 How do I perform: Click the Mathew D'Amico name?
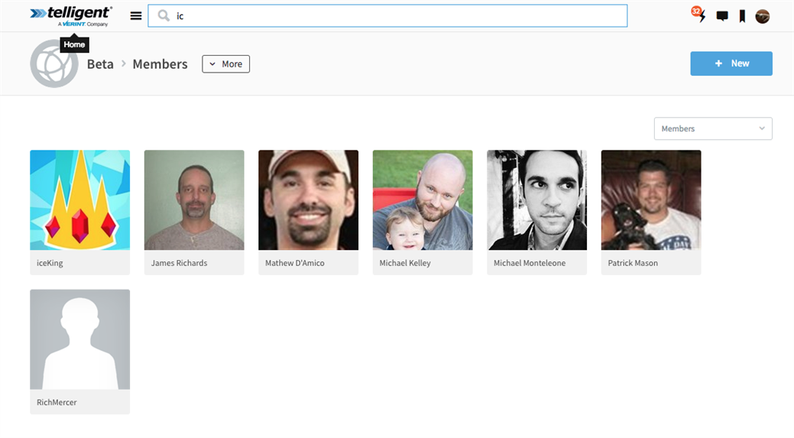295,263
